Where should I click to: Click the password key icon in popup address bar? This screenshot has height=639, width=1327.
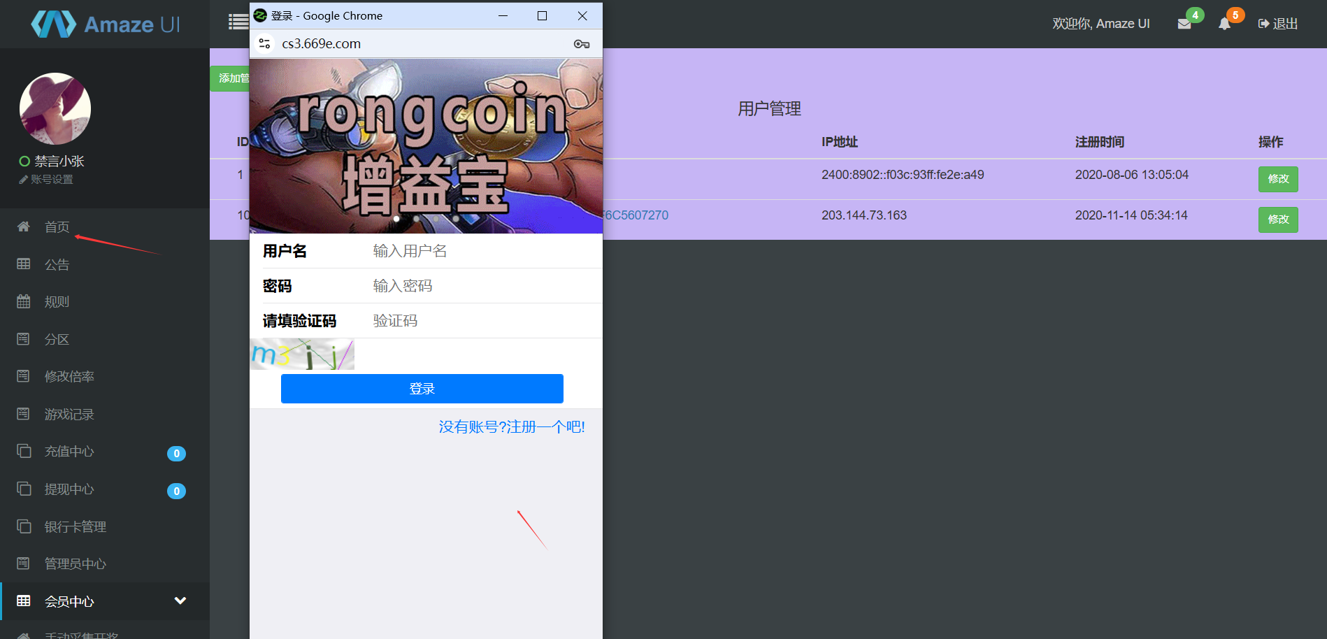(582, 44)
